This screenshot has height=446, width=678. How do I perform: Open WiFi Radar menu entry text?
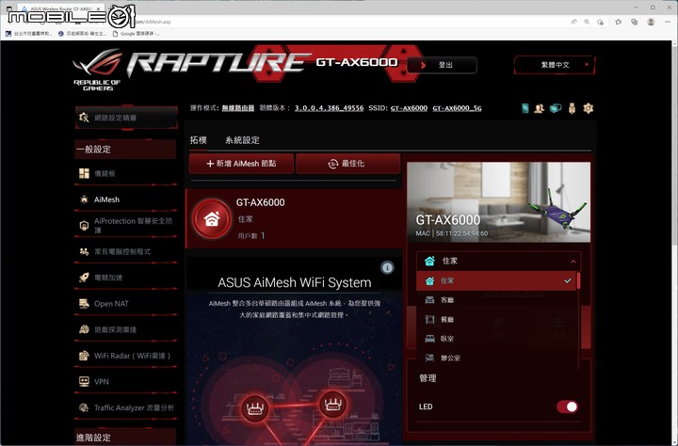coord(133,356)
